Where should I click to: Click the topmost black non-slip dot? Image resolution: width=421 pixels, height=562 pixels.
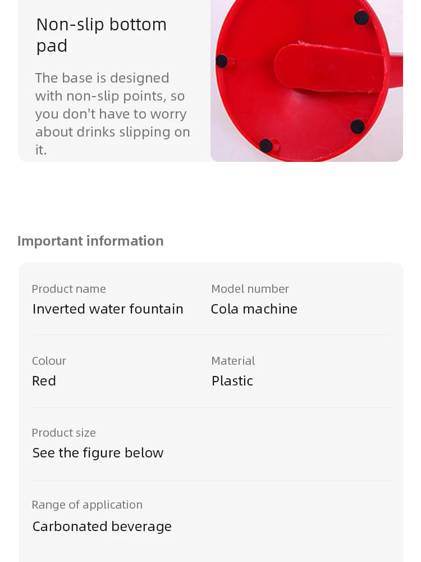pyautogui.click(x=361, y=18)
